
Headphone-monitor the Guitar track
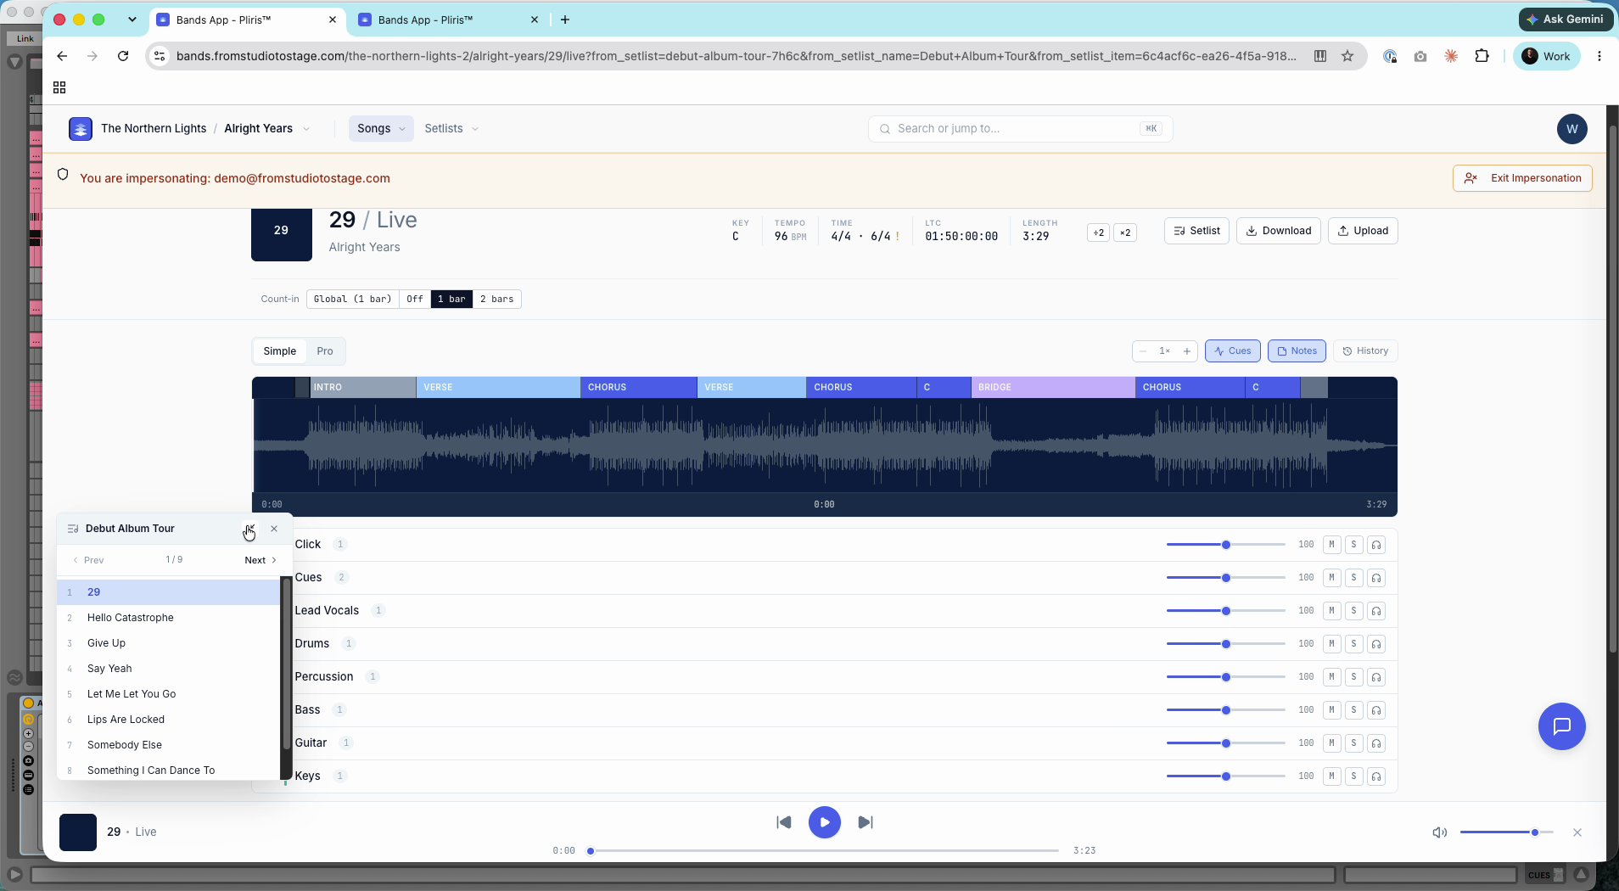coord(1376,743)
